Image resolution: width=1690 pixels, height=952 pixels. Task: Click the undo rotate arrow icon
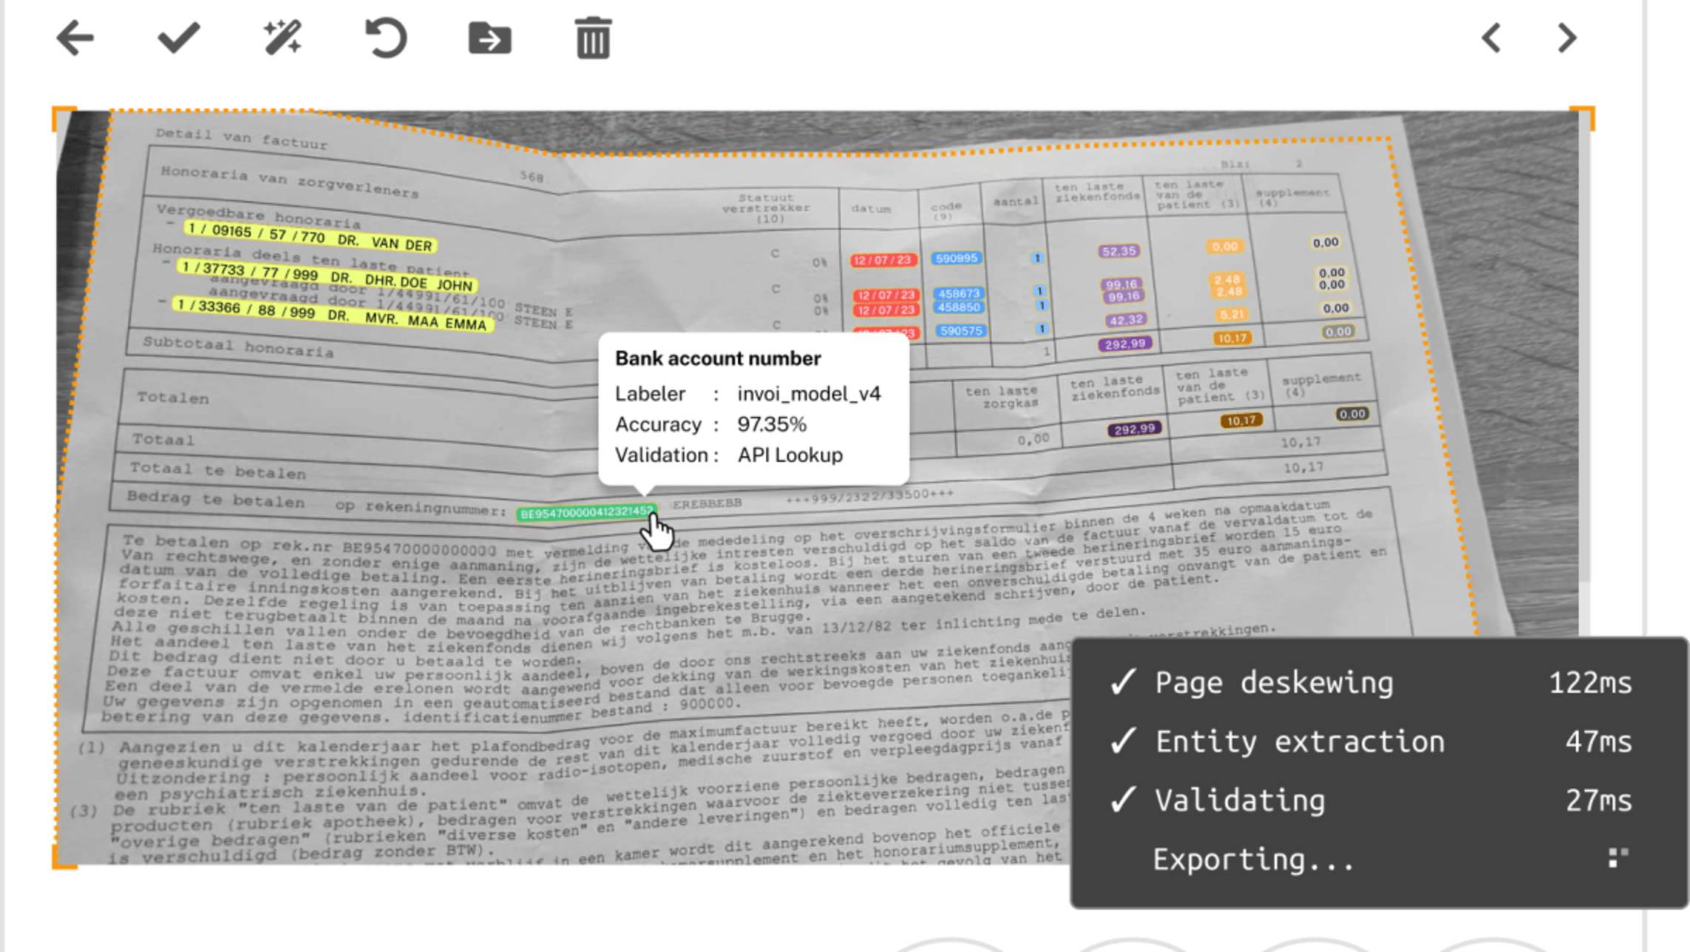pyautogui.click(x=386, y=38)
